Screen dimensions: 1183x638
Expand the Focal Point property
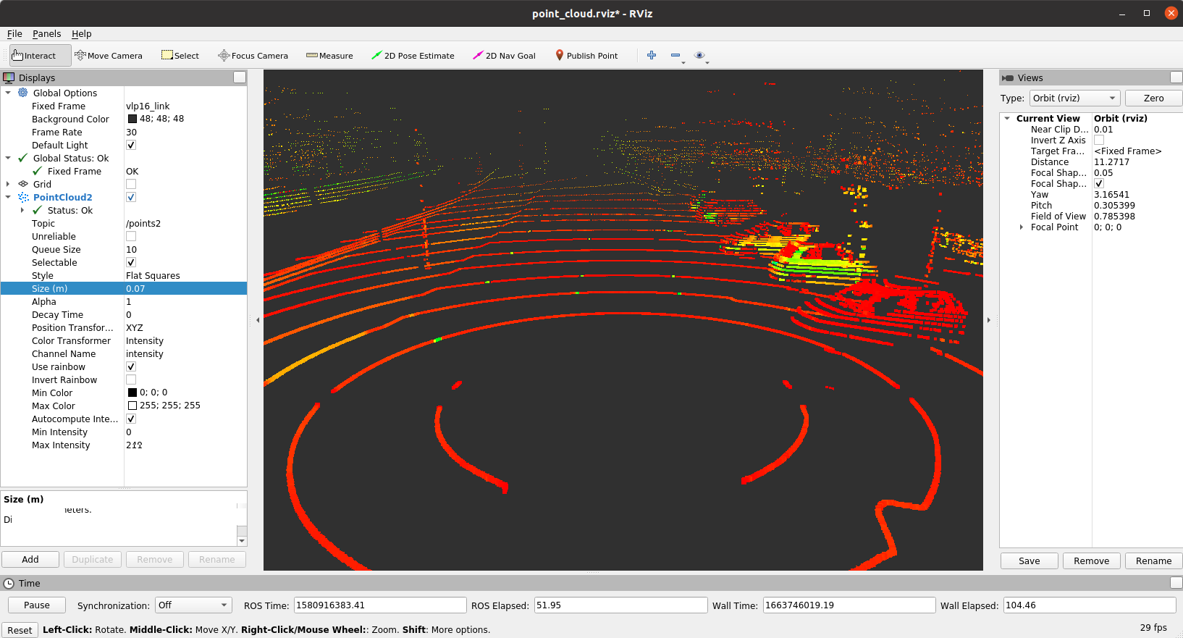click(x=1022, y=227)
